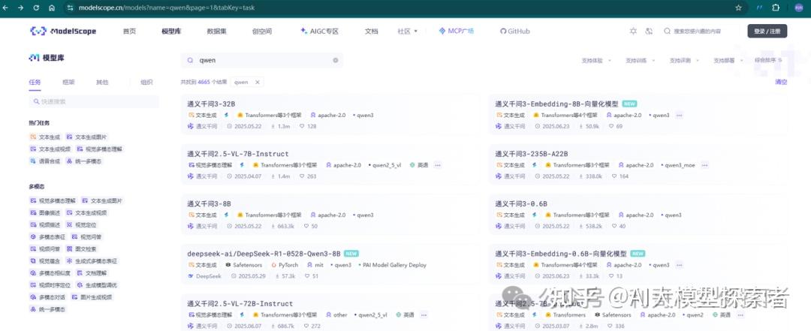Open the browser extensions puzzle icon
This screenshot has width=811, height=331.
click(776, 8)
